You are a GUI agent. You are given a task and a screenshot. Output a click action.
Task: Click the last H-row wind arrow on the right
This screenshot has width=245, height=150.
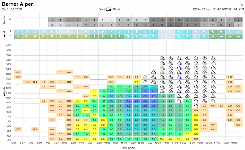(x=238, y=37)
